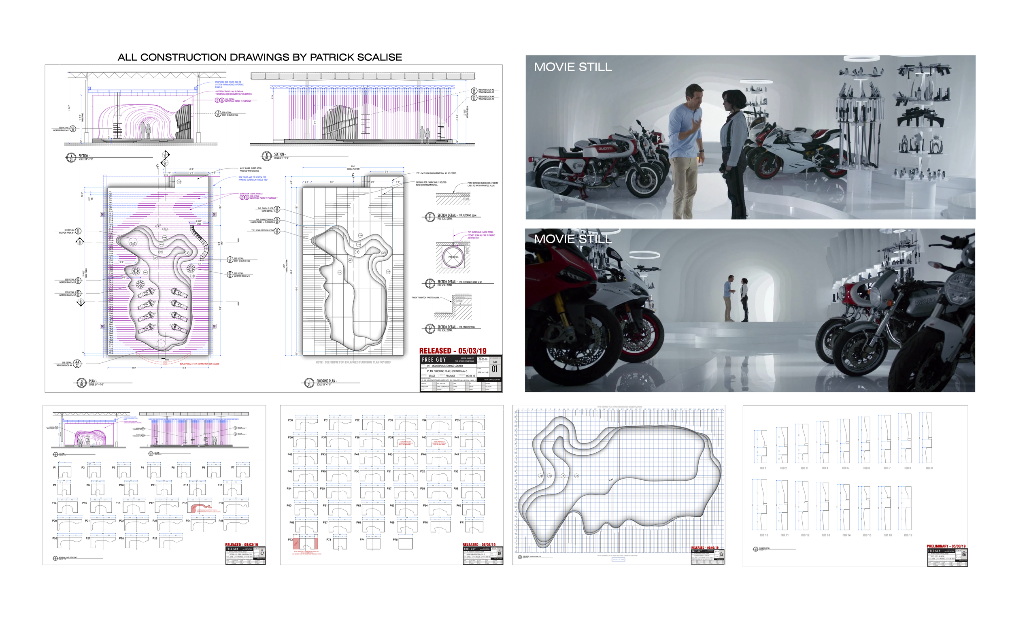
Task: Click the 'MOVIE STILL' label on the top photo
Action: (573, 67)
